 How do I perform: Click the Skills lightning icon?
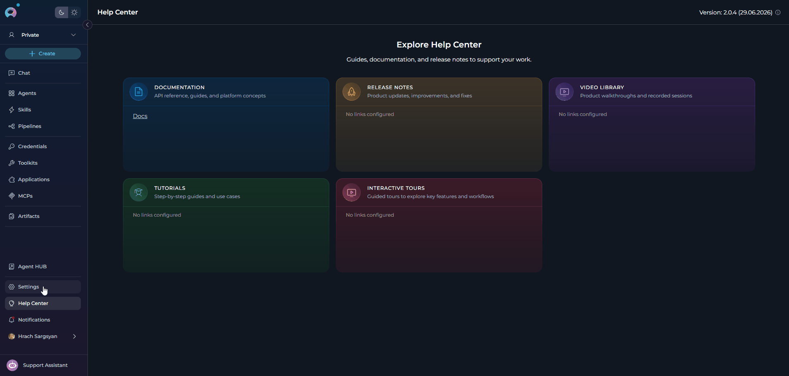pos(12,110)
